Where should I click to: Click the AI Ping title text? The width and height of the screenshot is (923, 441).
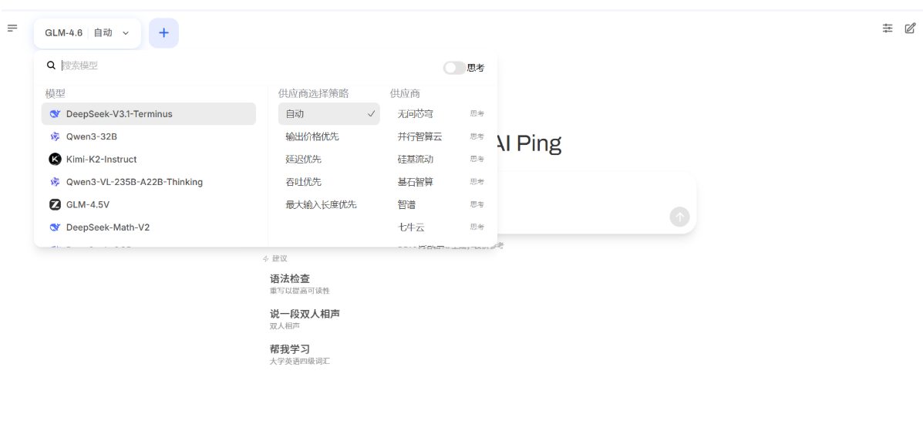click(x=528, y=143)
